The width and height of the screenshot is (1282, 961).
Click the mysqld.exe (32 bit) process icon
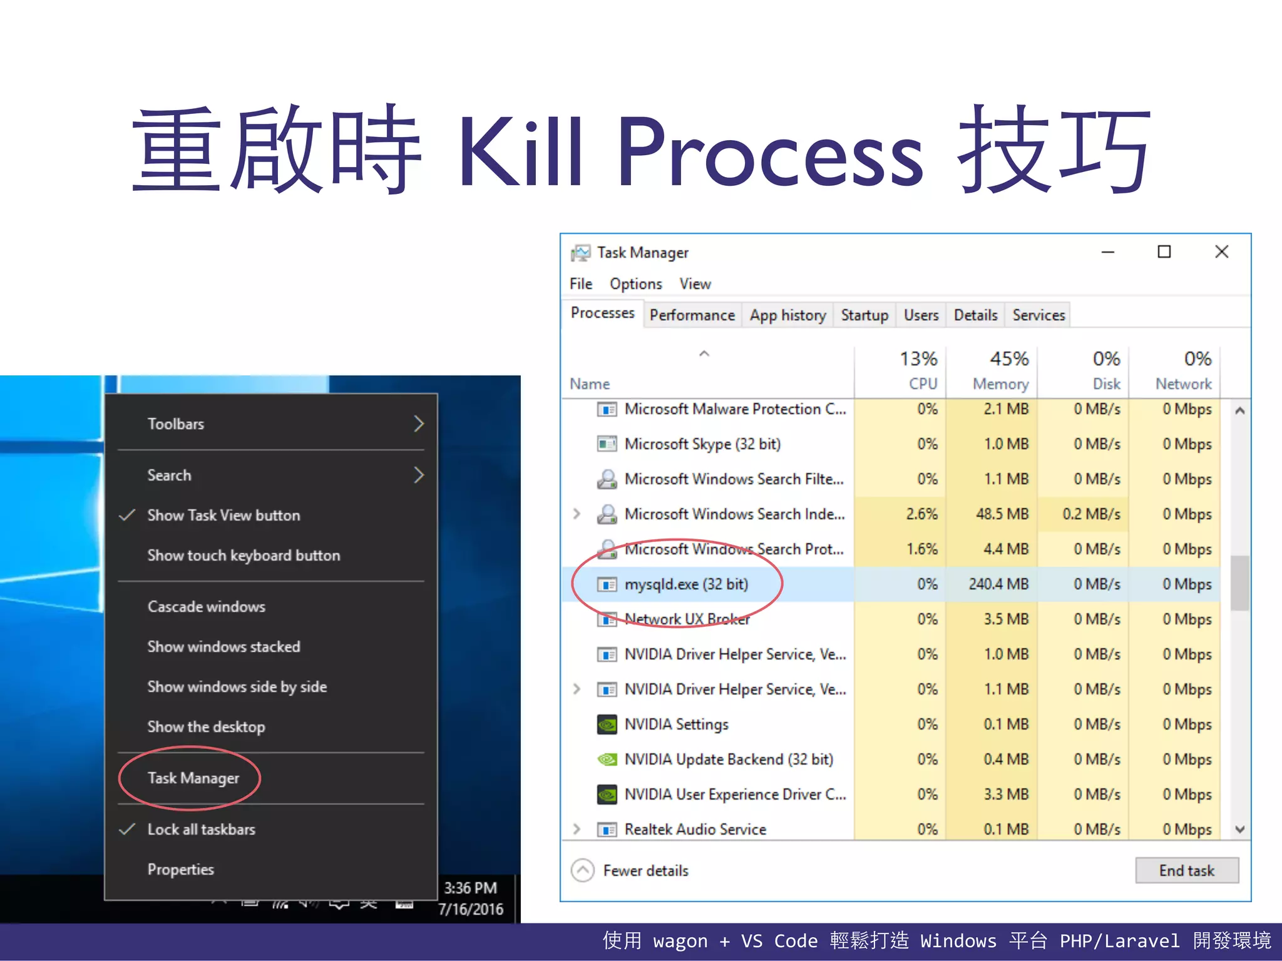click(607, 584)
